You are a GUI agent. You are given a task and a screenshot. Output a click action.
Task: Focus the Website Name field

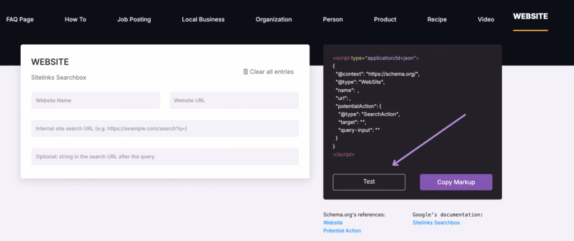point(96,100)
